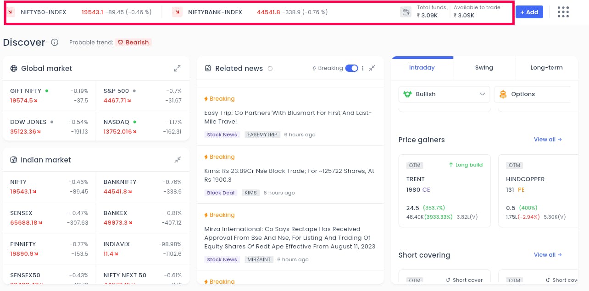Image resolution: width=589 pixels, height=291 pixels.
Task: Open the Discover info icon
Action: click(x=55, y=43)
